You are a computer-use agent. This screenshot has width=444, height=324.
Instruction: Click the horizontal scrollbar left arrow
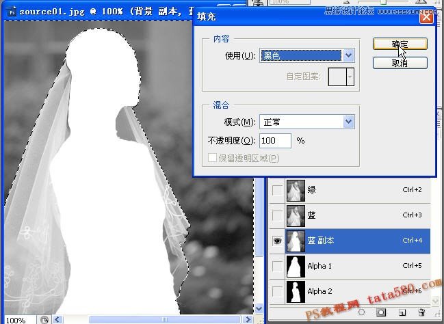(57, 320)
